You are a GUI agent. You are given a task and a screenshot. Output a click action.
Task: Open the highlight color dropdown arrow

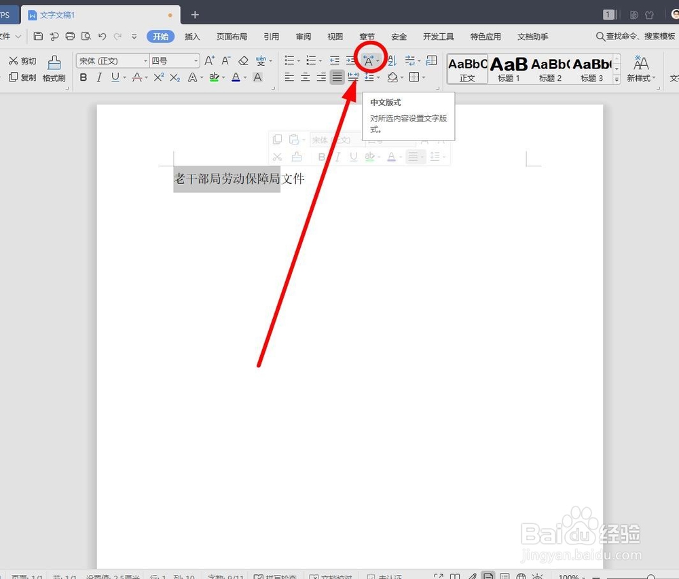coord(223,77)
